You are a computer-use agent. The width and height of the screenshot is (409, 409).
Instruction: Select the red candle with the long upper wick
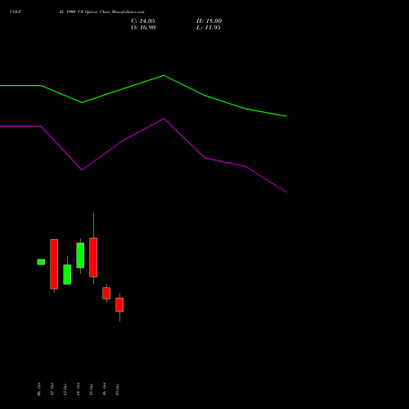click(x=93, y=258)
